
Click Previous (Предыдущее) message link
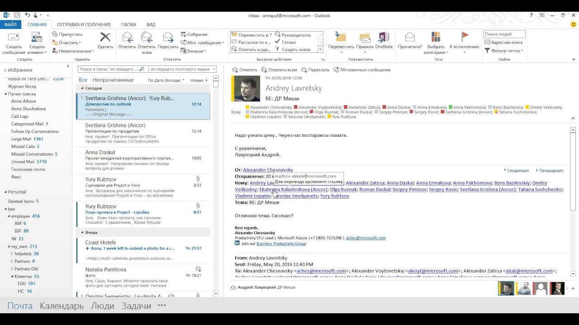(x=550, y=171)
